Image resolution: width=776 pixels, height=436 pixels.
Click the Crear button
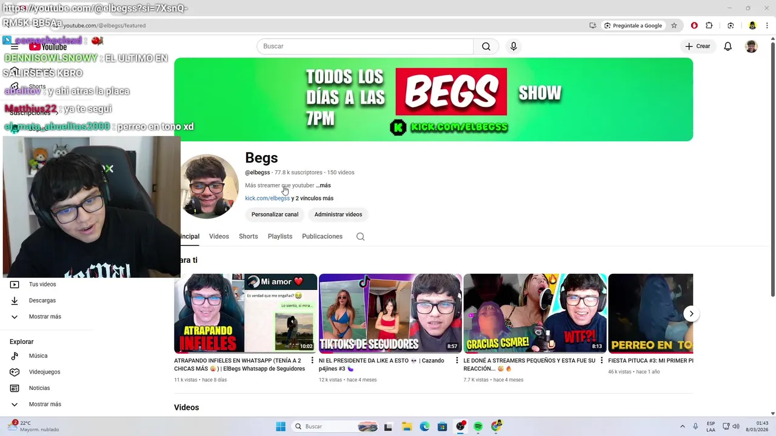tap(698, 47)
